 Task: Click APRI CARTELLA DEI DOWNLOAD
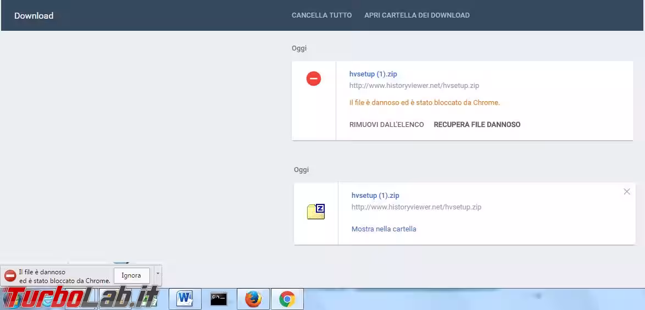[416, 15]
